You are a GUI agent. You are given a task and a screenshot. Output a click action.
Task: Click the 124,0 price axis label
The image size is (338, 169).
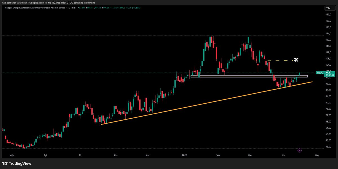click(x=328, y=34)
